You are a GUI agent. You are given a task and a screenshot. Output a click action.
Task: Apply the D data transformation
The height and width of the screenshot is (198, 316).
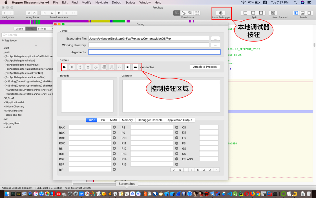(44, 13)
